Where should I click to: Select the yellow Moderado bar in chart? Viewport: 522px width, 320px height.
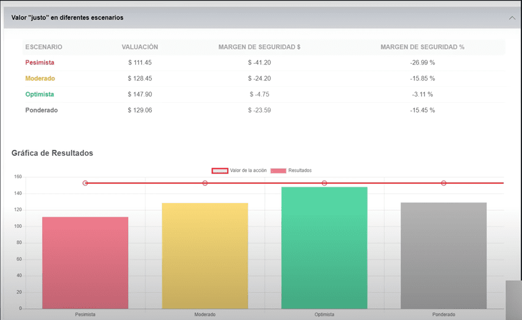[x=205, y=256]
